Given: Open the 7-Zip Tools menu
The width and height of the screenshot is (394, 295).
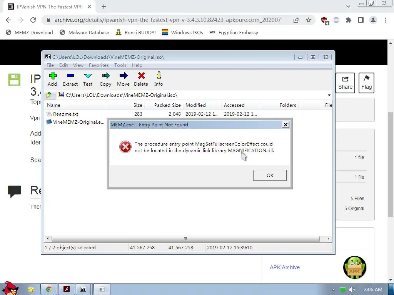Looking at the screenshot, I should (120, 65).
